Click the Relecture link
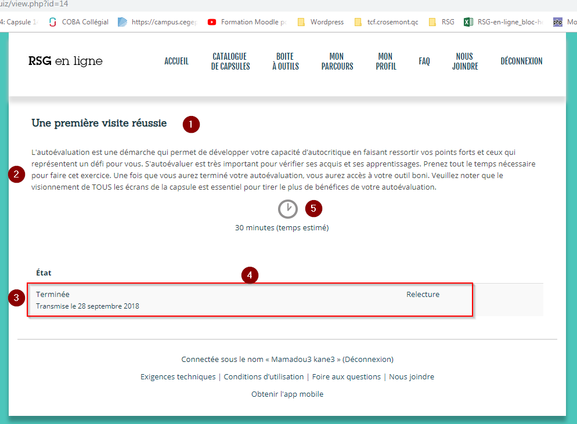Image resolution: width=577 pixels, height=424 pixels. [423, 294]
